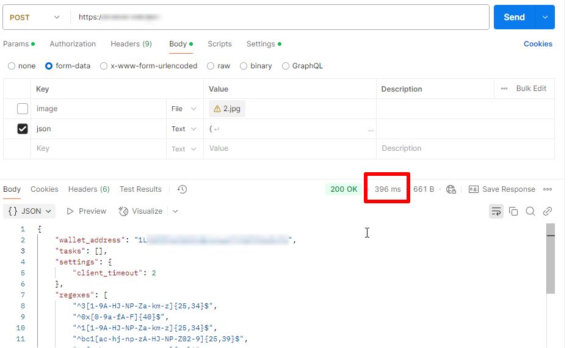Open the response Cookies tab
This screenshot has height=348, width=572.
[x=45, y=189]
